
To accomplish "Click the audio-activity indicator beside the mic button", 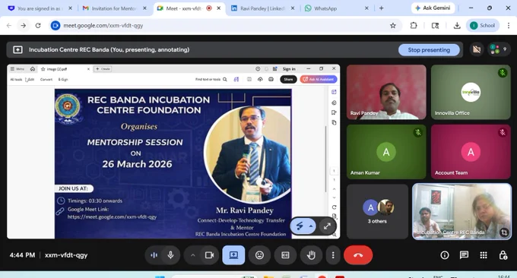I will [154, 255].
